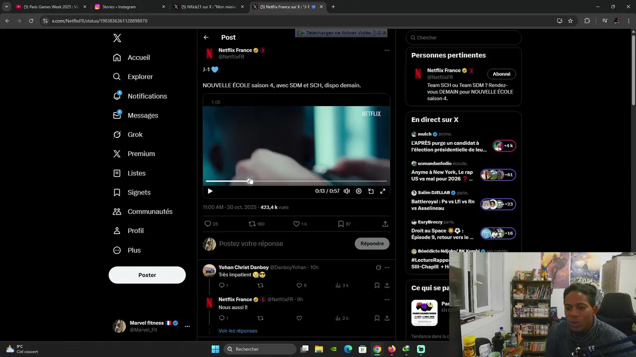
Task: Bookmark the post with 87 bookmarks
Action: pyautogui.click(x=344, y=224)
